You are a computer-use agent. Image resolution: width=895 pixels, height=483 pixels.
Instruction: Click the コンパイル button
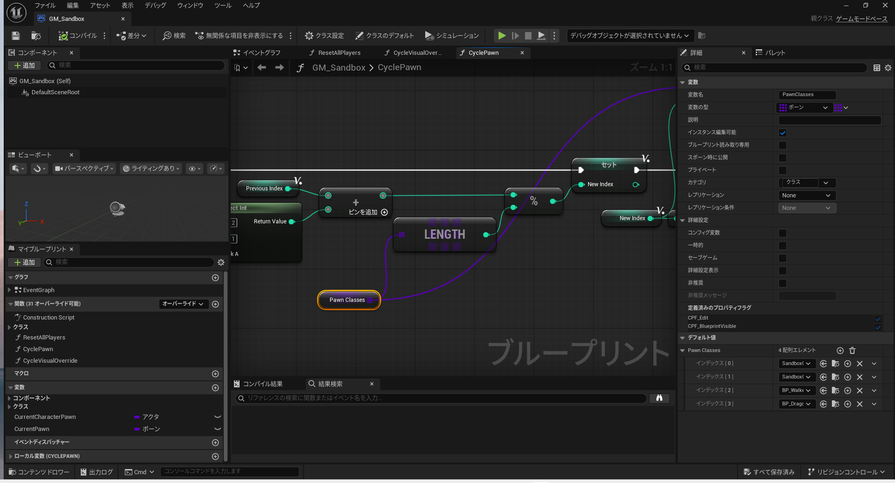point(78,36)
